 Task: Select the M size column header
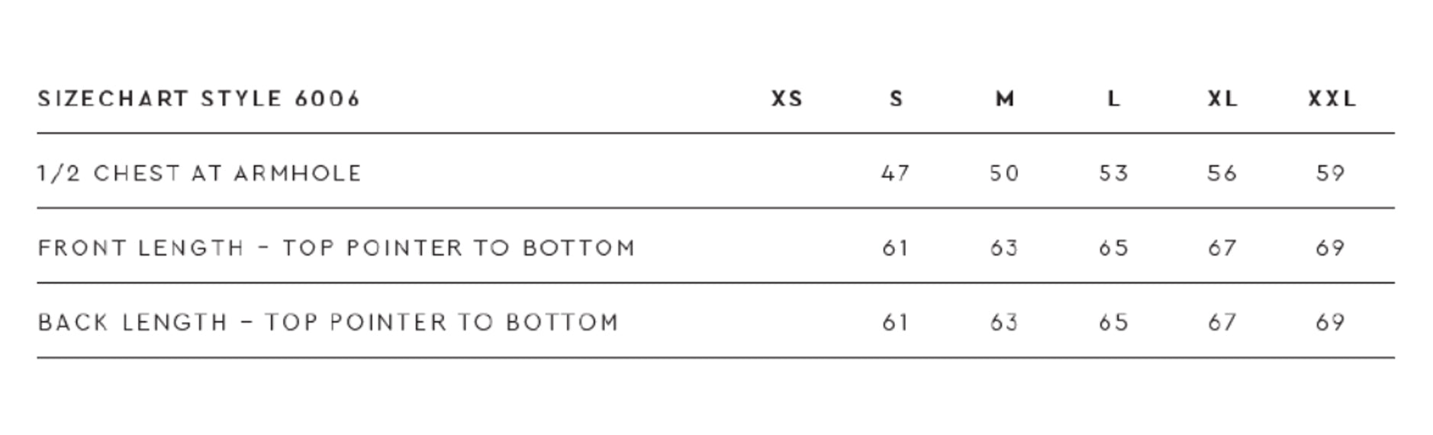coord(1005,99)
